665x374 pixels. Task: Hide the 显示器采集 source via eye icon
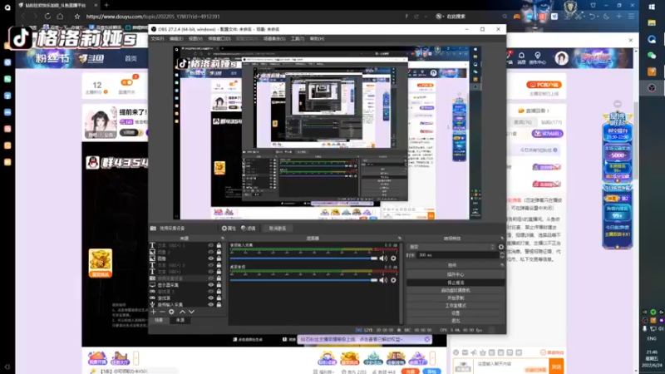pos(211,285)
